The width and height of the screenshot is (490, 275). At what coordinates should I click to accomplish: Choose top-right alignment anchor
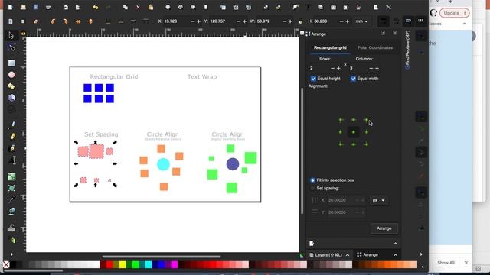pyautogui.click(x=366, y=120)
